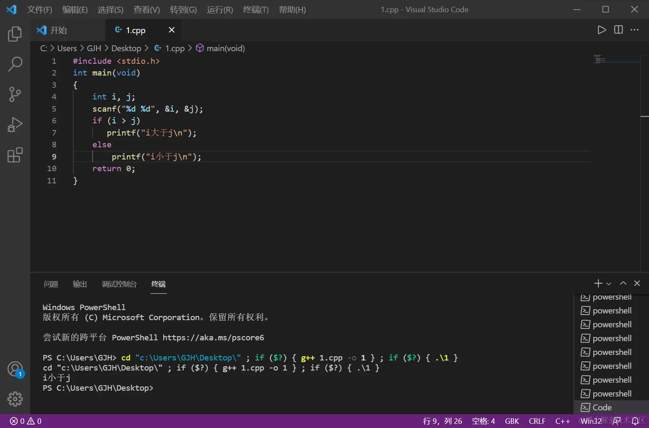Image resolution: width=649 pixels, height=428 pixels.
Task: Click the "else" keyword in the code
Action: [x=102, y=144]
